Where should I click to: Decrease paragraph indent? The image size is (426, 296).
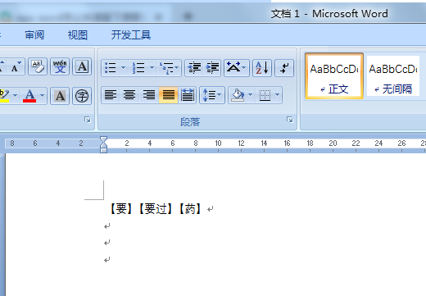coord(194,67)
